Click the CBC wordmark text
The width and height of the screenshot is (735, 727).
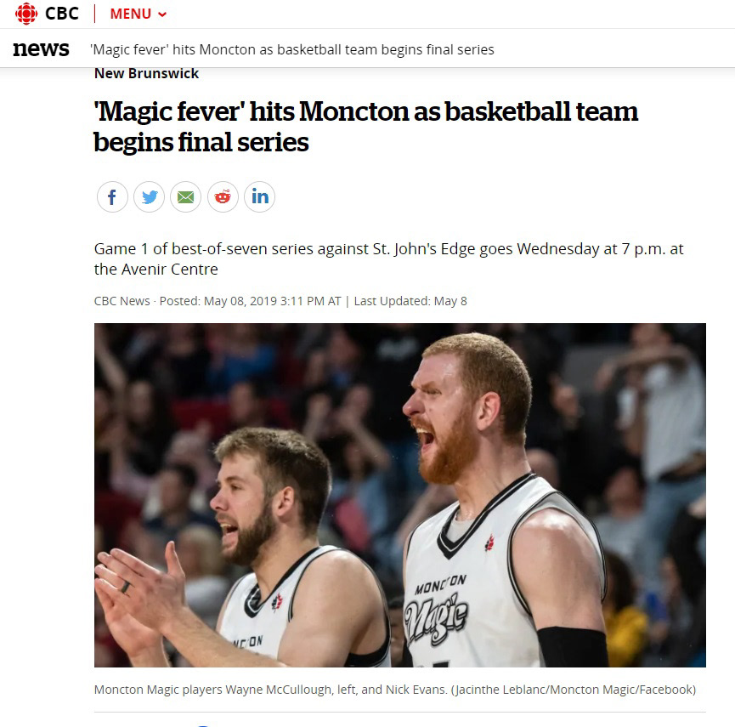click(62, 14)
